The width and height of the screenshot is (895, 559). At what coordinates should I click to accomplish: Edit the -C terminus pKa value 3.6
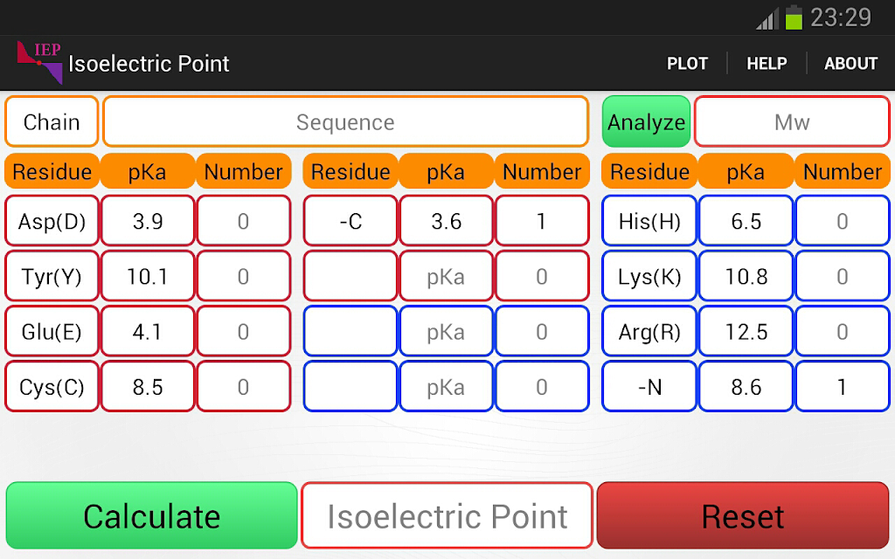[x=446, y=221]
